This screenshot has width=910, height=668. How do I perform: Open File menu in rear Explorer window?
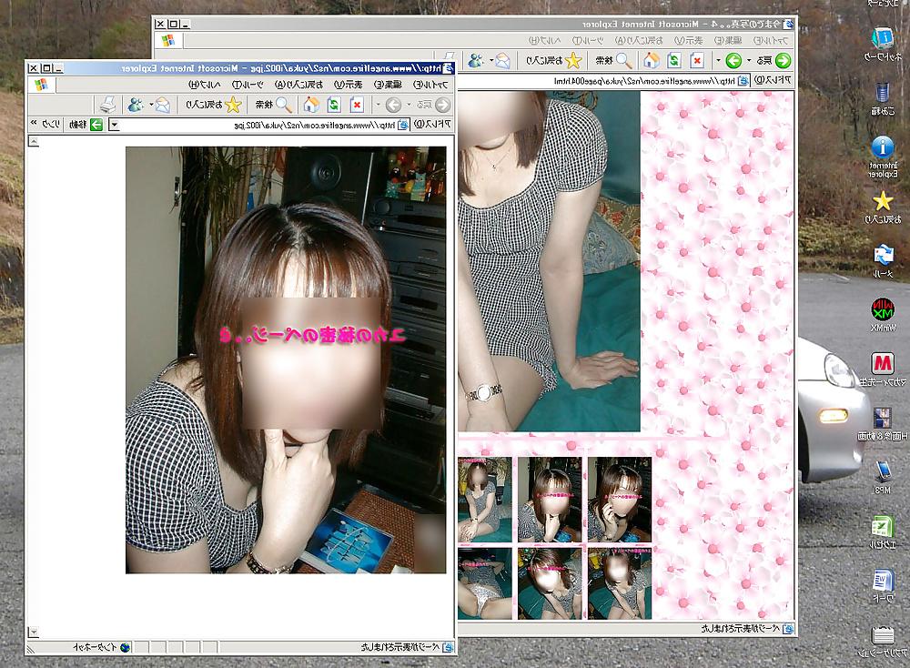(x=771, y=40)
